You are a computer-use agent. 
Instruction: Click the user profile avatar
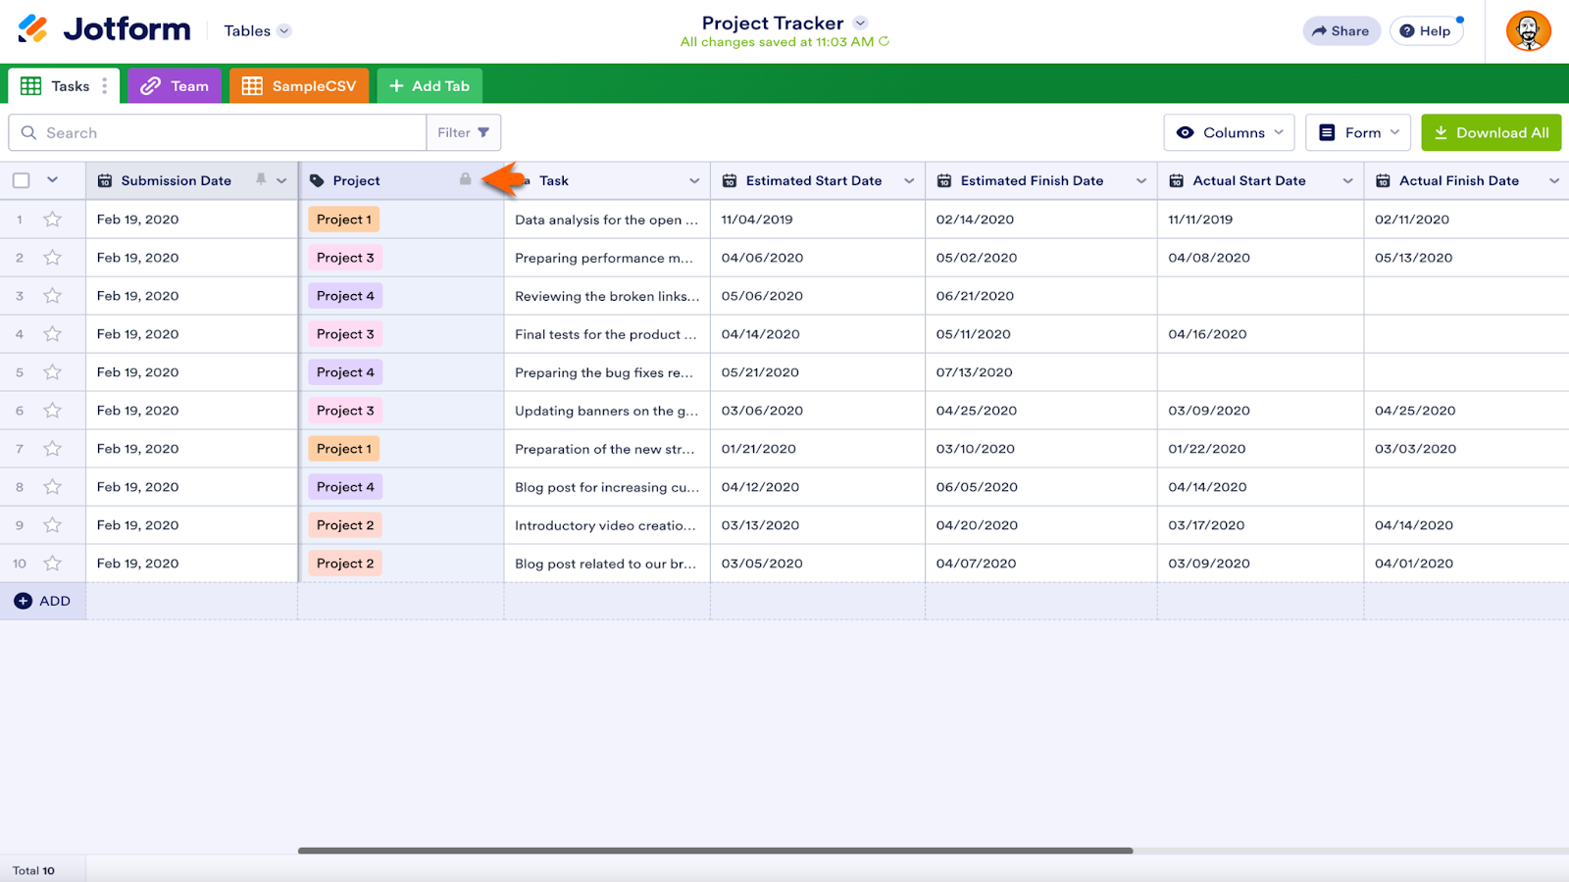(1528, 31)
